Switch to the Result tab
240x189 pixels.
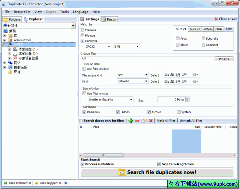pos(109,19)
